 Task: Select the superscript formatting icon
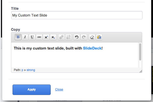(46, 37)
